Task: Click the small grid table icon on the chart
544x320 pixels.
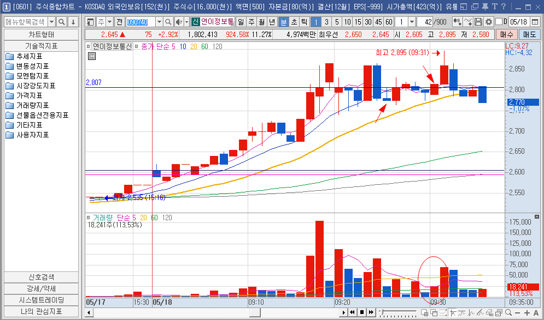Action: (92, 56)
